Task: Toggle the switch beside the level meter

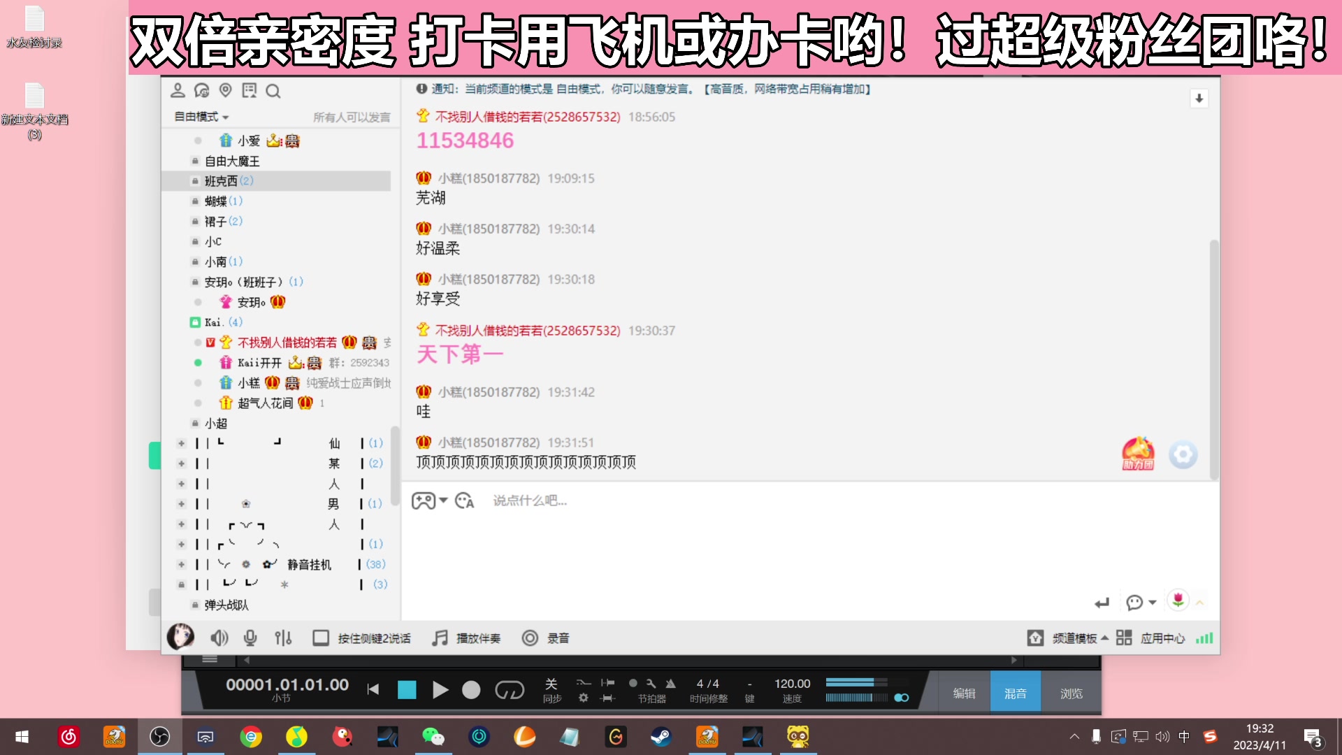Action: click(x=902, y=698)
